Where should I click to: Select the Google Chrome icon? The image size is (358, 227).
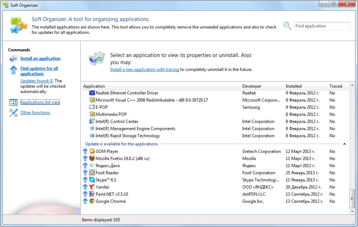[x=92, y=201]
